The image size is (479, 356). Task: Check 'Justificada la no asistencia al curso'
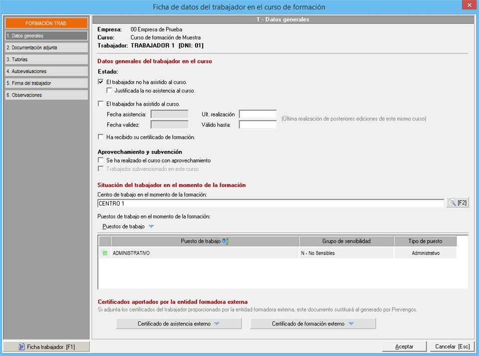109,90
